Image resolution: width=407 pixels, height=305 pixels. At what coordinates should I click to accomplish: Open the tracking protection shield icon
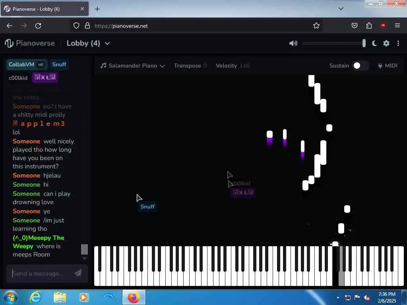[x=76, y=26]
